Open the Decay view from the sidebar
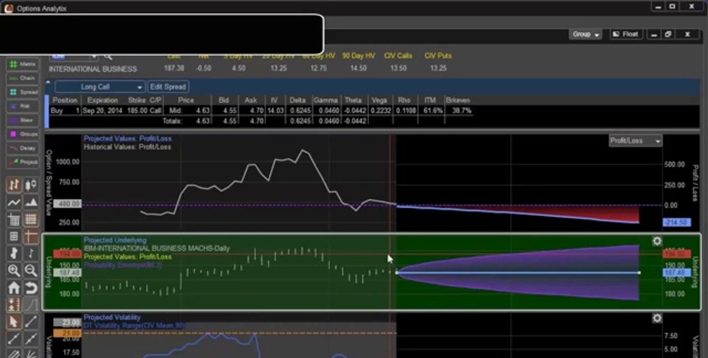The width and height of the screenshot is (708, 358). tap(22, 148)
